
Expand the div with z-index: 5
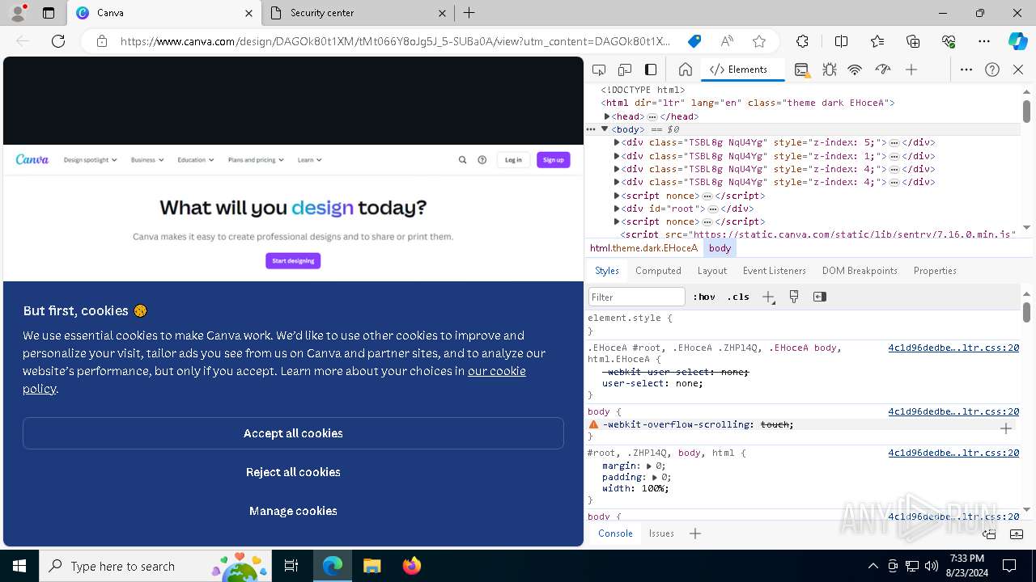click(x=617, y=142)
